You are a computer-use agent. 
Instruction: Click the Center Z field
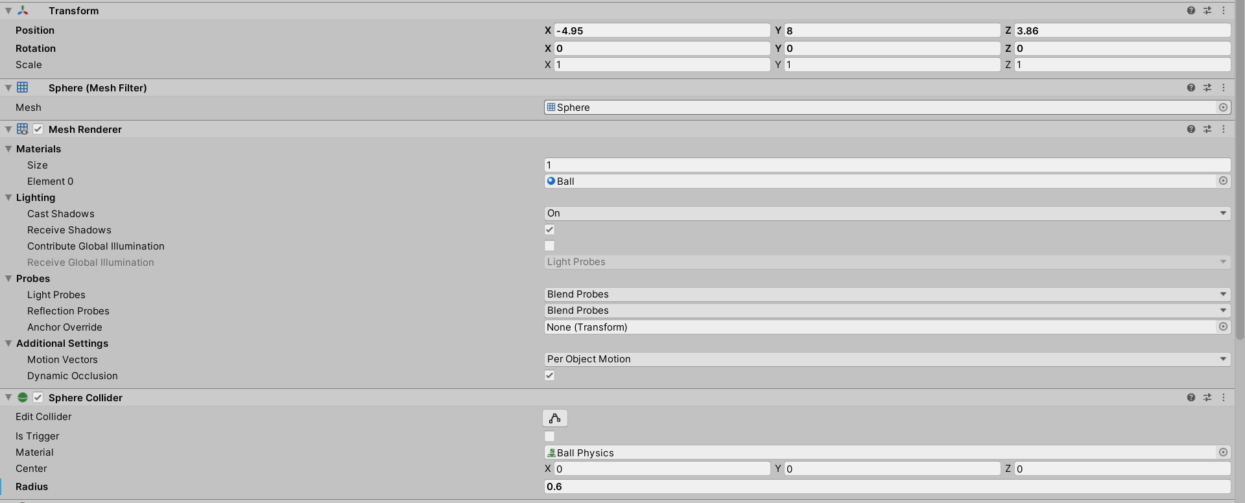pyautogui.click(x=1122, y=469)
